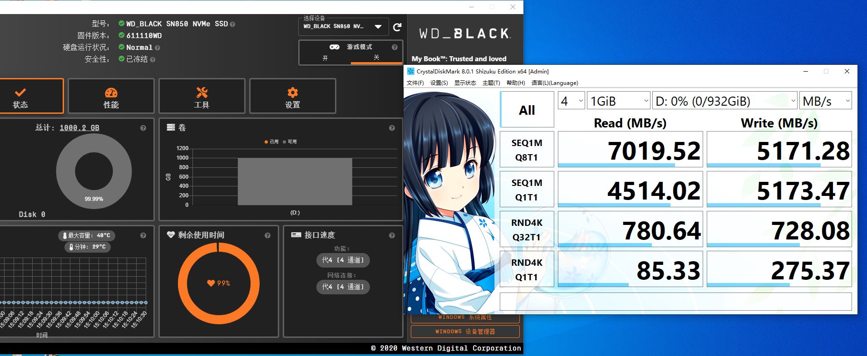Open the test count dropdown showing 4

pos(571,101)
